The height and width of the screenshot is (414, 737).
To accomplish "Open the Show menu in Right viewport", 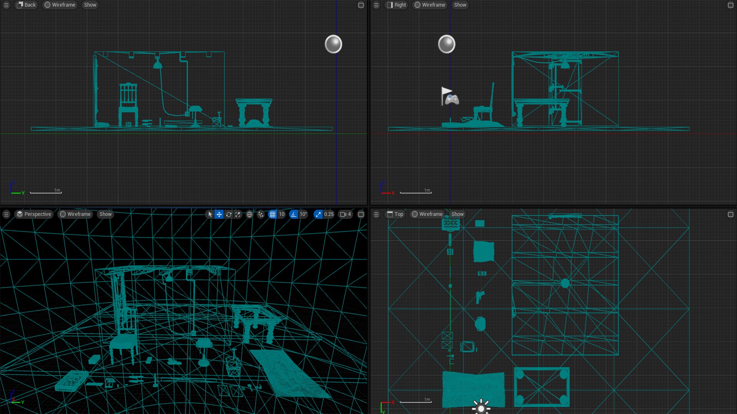I will [460, 5].
